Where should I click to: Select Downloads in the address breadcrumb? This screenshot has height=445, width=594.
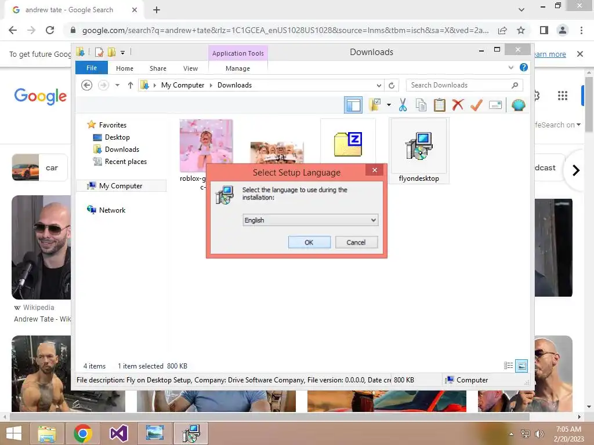click(234, 85)
